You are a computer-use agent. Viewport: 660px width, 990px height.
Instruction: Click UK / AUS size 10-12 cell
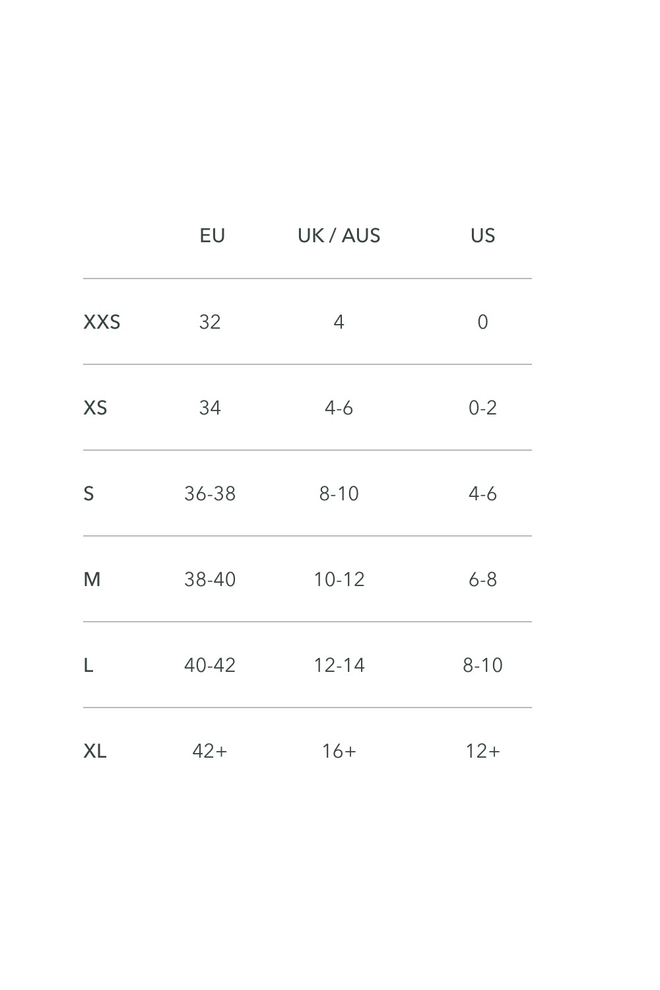[339, 579]
